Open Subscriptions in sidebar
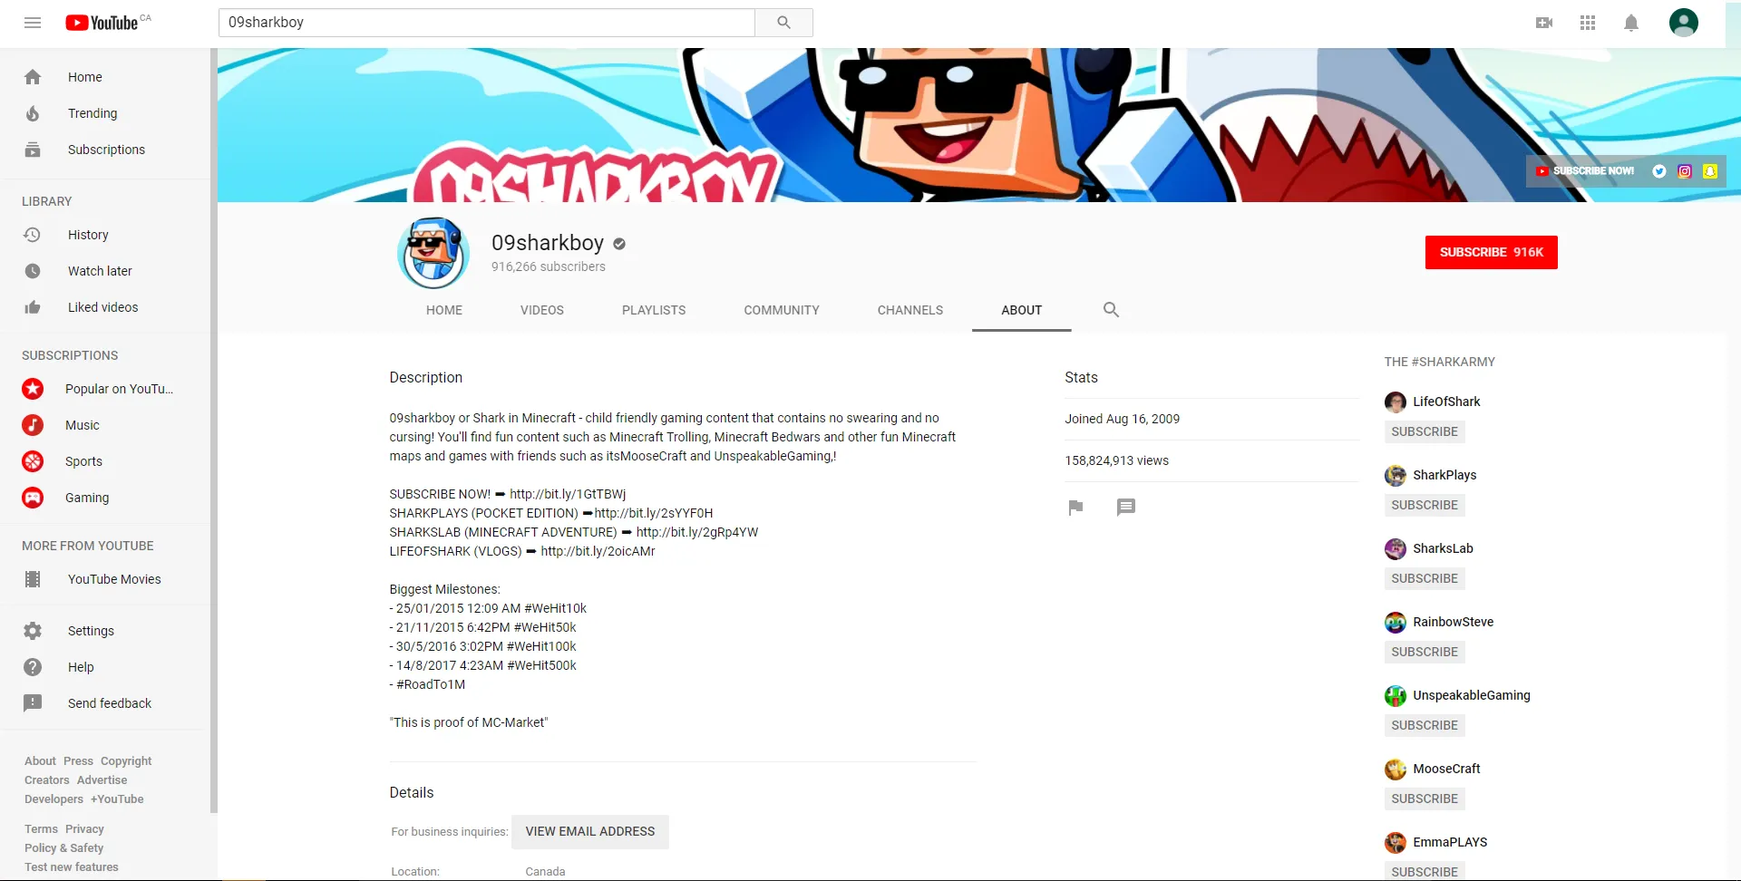This screenshot has width=1741, height=881. (x=105, y=150)
